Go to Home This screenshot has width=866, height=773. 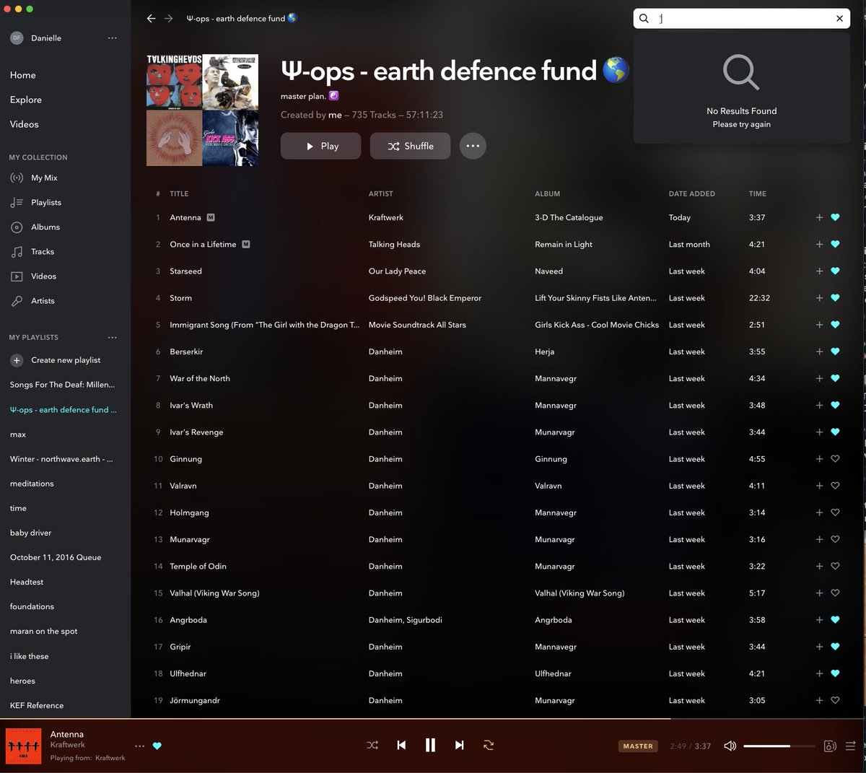click(23, 75)
